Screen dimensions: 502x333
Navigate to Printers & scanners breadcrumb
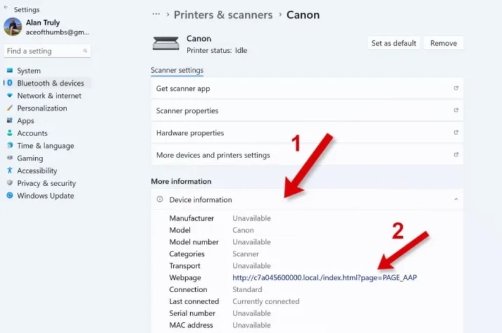point(223,14)
